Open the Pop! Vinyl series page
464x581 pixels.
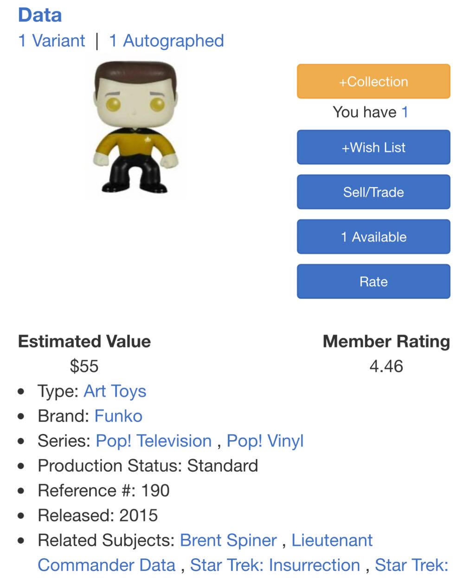264,441
